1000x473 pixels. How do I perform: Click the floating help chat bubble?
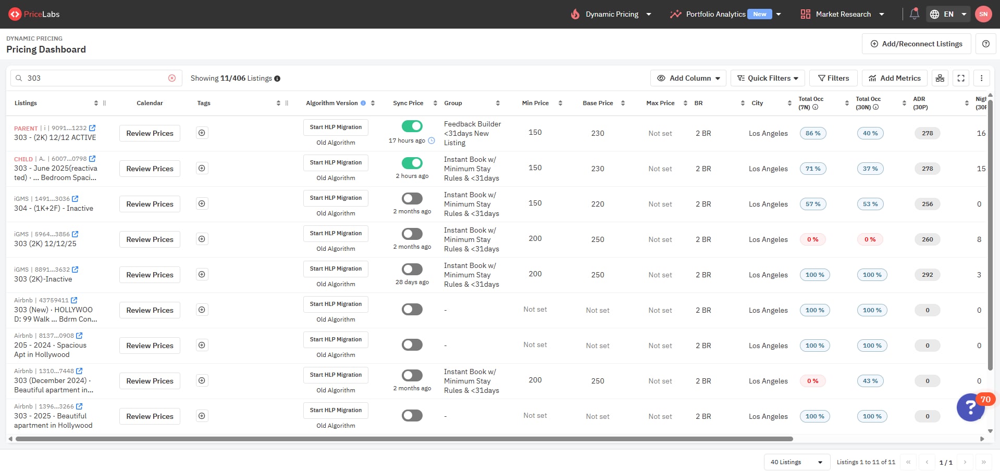coord(970,407)
